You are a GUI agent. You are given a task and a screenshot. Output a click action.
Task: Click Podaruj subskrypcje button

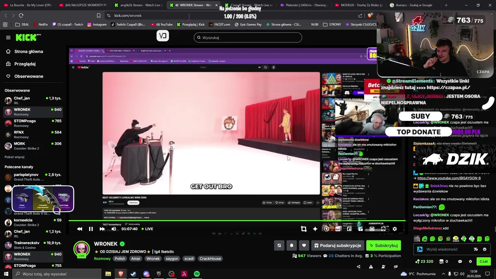click(338, 246)
